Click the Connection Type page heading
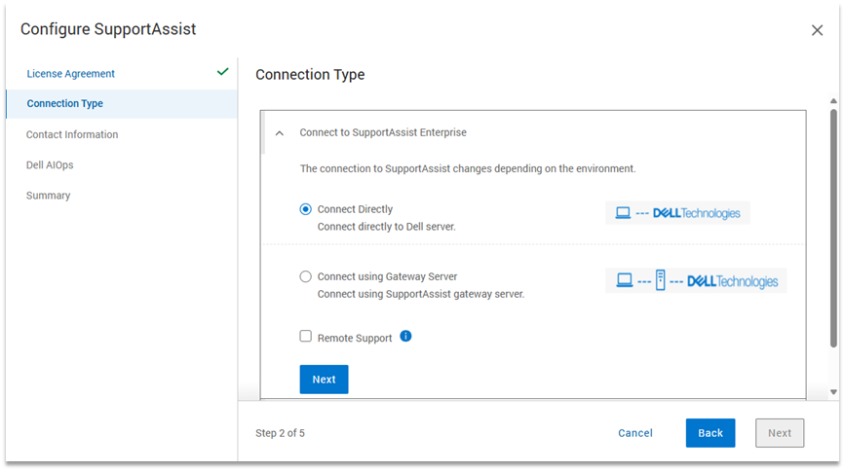Image resolution: width=845 pixels, height=471 pixels. (x=310, y=74)
